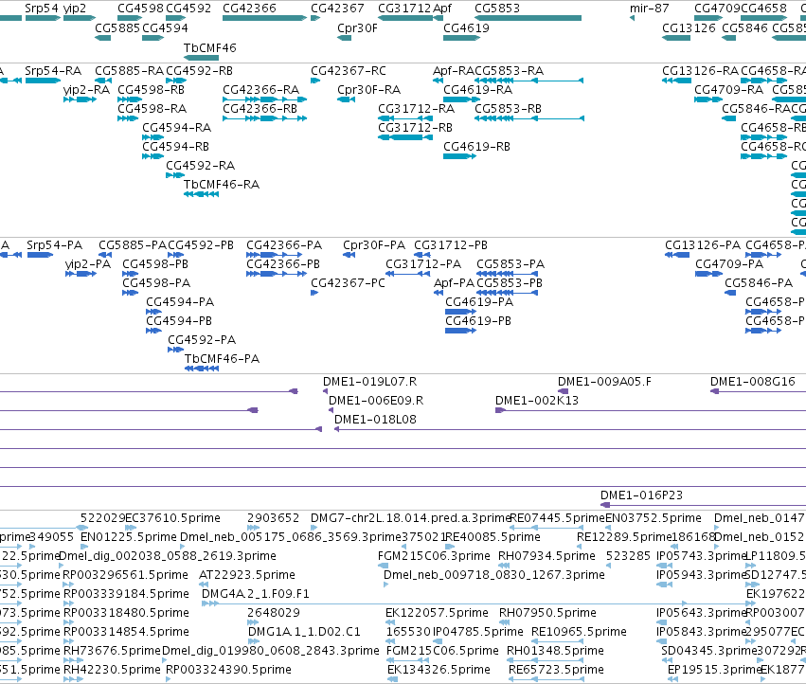
Task: Select protein yip2-PA
Action: pyautogui.click(x=81, y=274)
